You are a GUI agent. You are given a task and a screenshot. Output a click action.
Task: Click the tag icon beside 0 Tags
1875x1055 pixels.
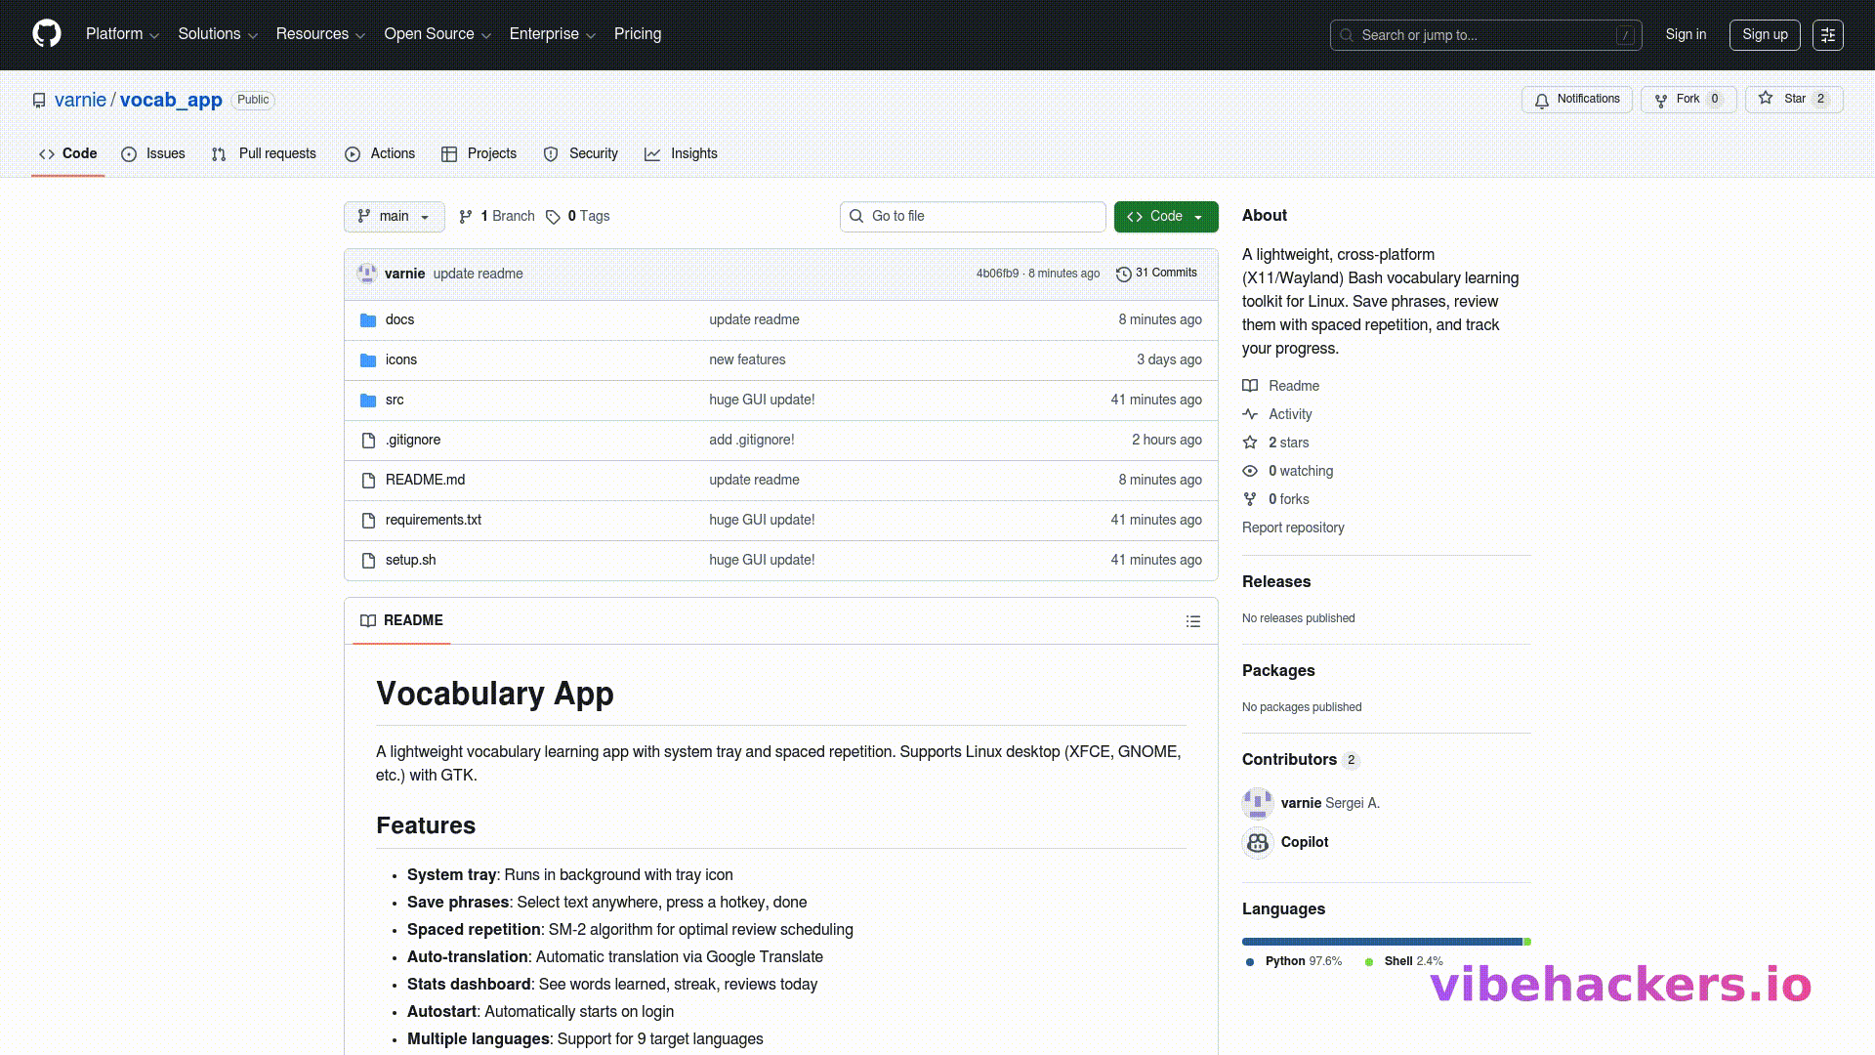[553, 217]
